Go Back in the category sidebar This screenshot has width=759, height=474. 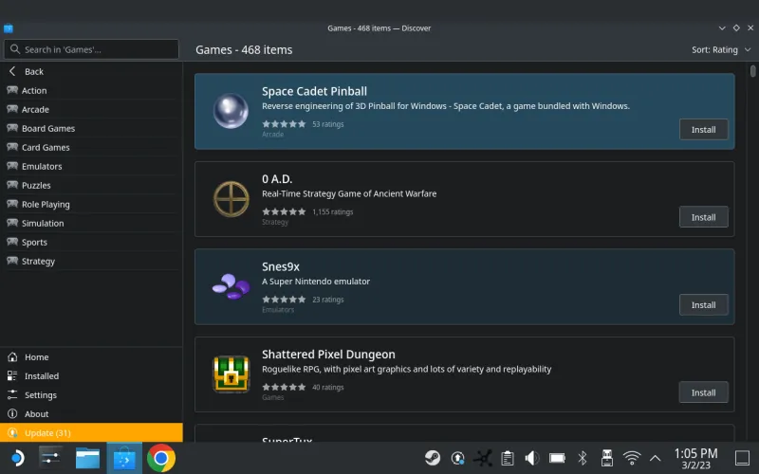pyautogui.click(x=34, y=71)
